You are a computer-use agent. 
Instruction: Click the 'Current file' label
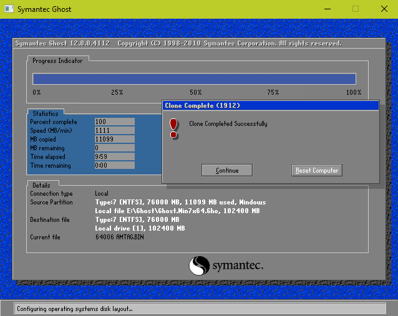(x=45, y=237)
